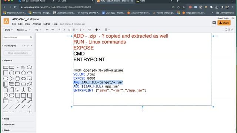Open the font size 16 dropdown

pyautogui.click(x=38, y=30)
